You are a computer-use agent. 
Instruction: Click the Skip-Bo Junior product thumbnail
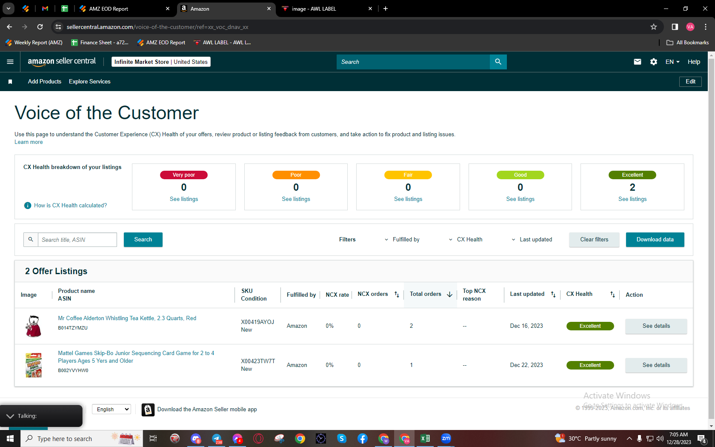coord(34,365)
